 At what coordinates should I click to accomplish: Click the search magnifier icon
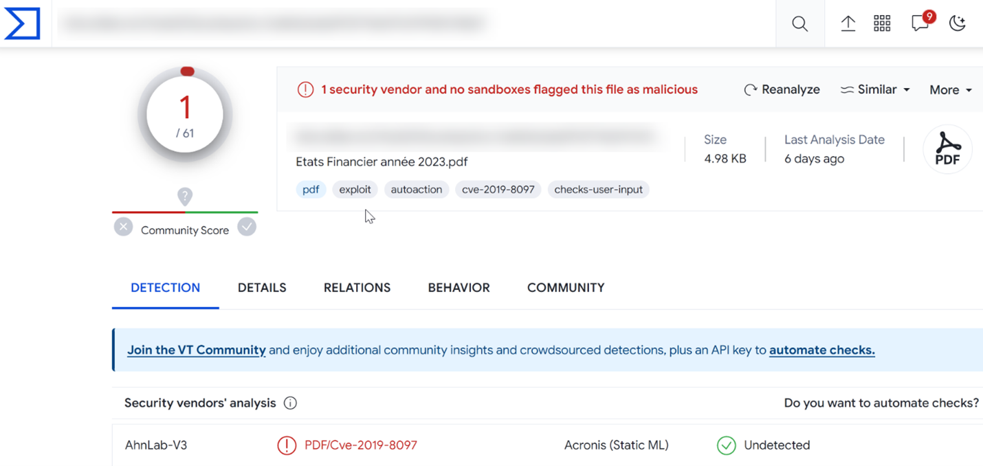coord(799,24)
